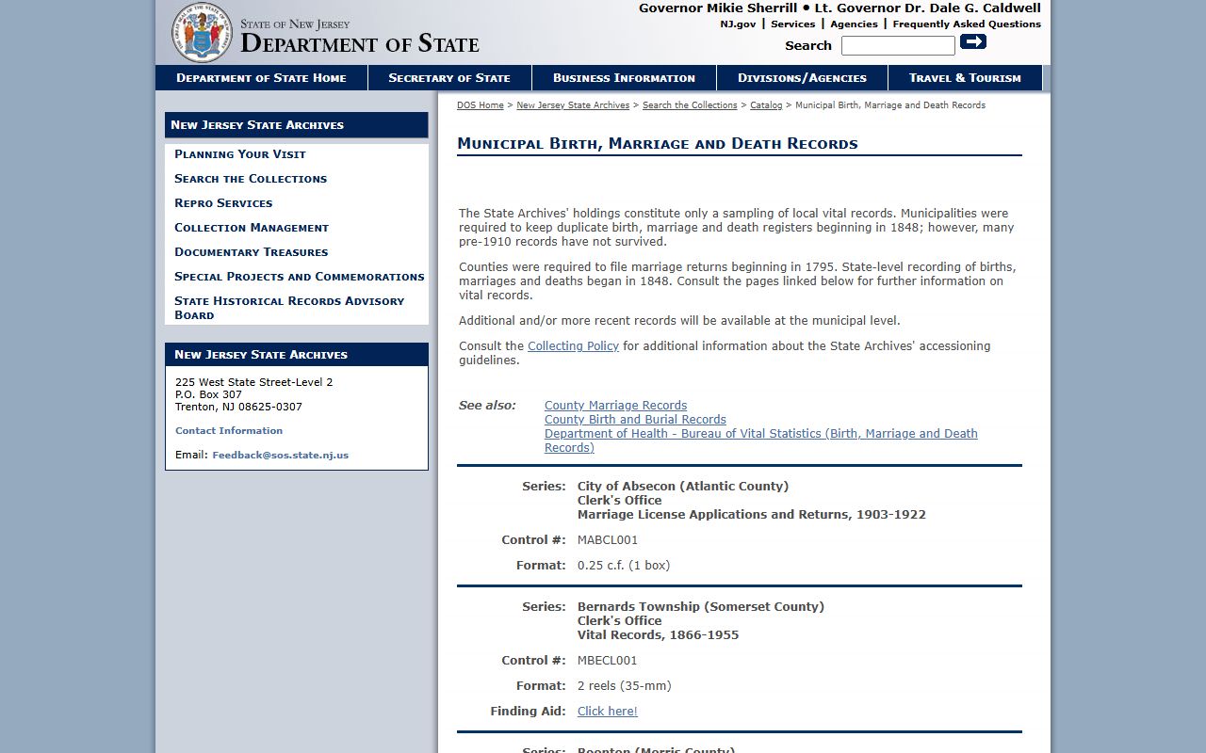
Task: Click the New Jersey State Archives sidebar header
Action: coord(296,125)
